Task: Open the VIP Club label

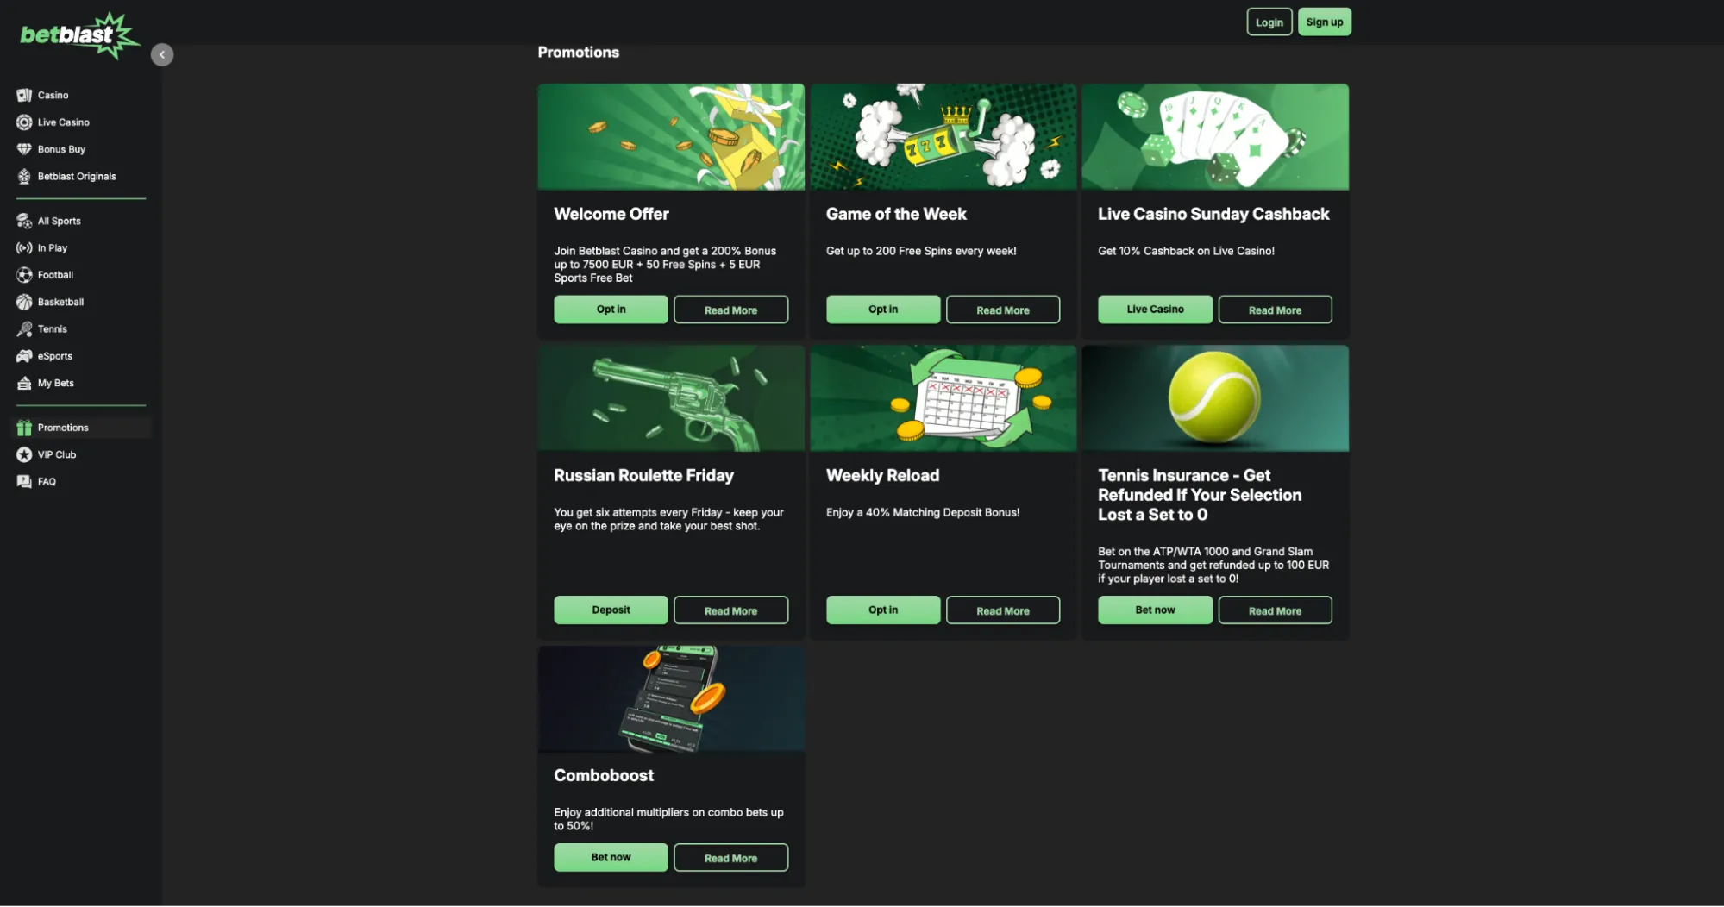Action: coord(57,454)
